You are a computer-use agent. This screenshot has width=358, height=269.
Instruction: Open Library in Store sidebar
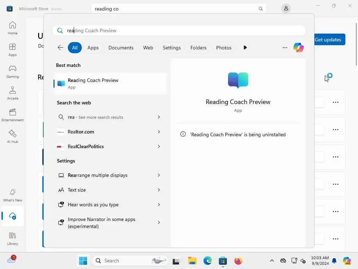12,239
